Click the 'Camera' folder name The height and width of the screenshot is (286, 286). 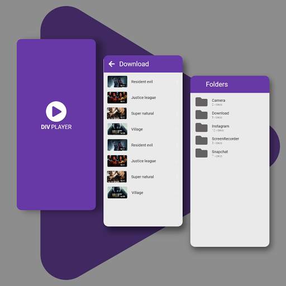coord(218,101)
